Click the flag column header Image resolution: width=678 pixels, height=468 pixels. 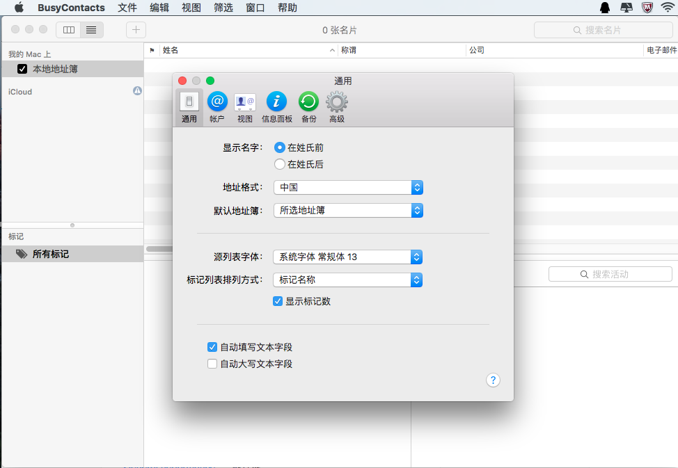click(x=152, y=50)
